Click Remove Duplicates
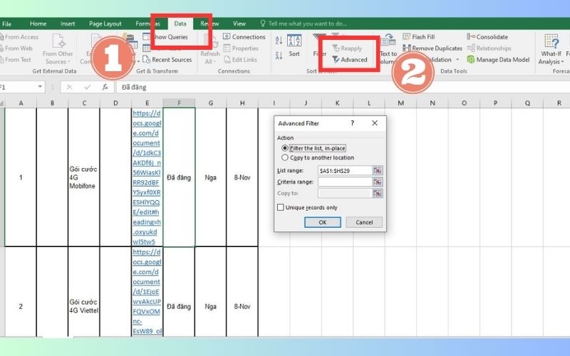Image resolution: width=570 pixels, height=356 pixels. pyautogui.click(x=432, y=48)
